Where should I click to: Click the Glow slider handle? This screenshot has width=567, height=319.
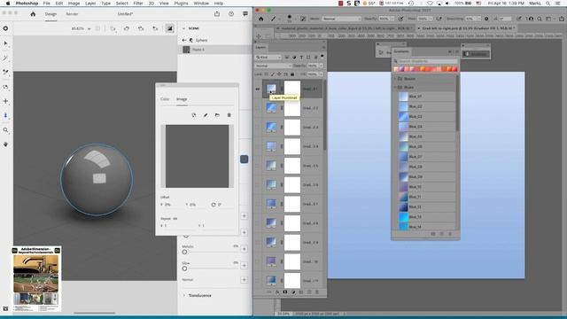click(x=184, y=268)
